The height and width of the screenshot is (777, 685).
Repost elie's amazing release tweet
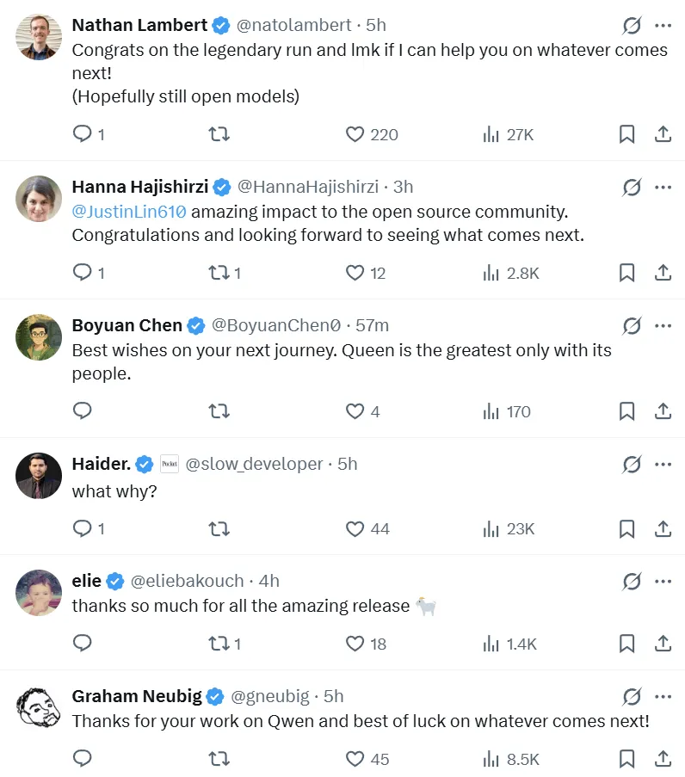tap(219, 643)
